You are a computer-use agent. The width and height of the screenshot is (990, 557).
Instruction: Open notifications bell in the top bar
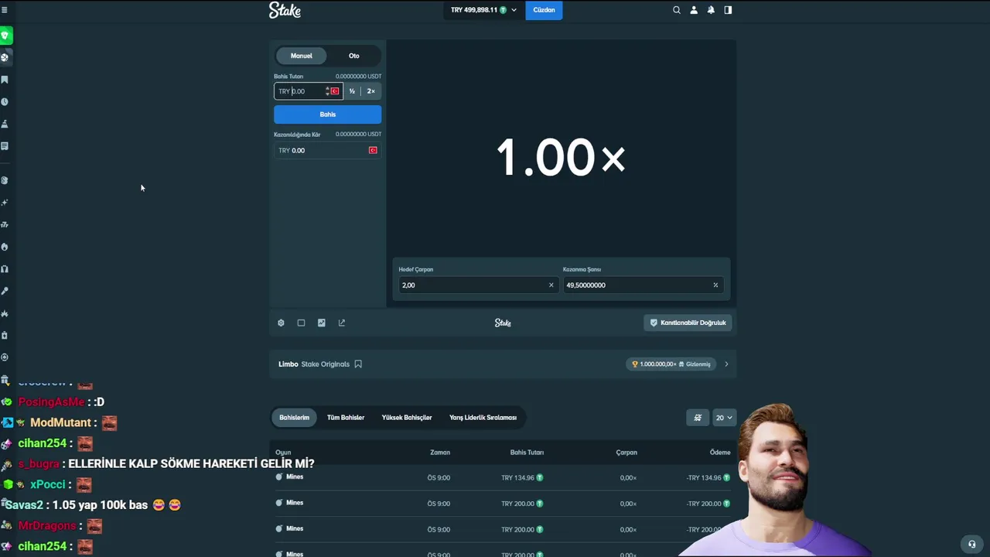[x=711, y=10]
